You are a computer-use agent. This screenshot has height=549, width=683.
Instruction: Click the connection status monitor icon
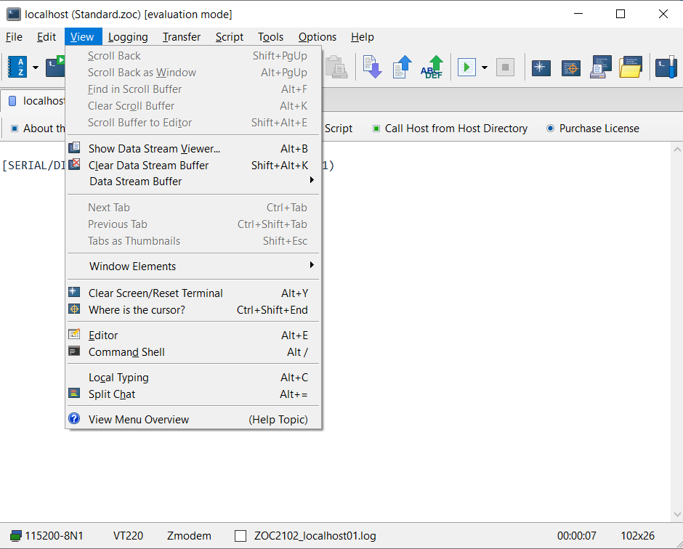pyautogui.click(x=16, y=536)
